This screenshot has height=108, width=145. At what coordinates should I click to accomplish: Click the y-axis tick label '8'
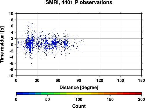click(x=12, y=20)
